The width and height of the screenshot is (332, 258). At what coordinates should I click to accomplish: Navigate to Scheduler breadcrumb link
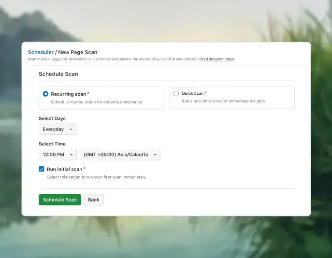41,52
